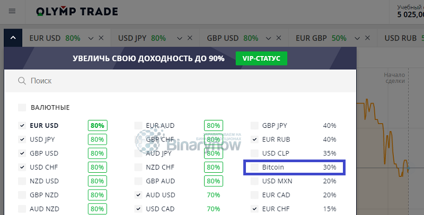Expand the EUR USD tab dropdown chevron
Image resolution: width=424 pixels, height=215 pixels.
pos(91,38)
